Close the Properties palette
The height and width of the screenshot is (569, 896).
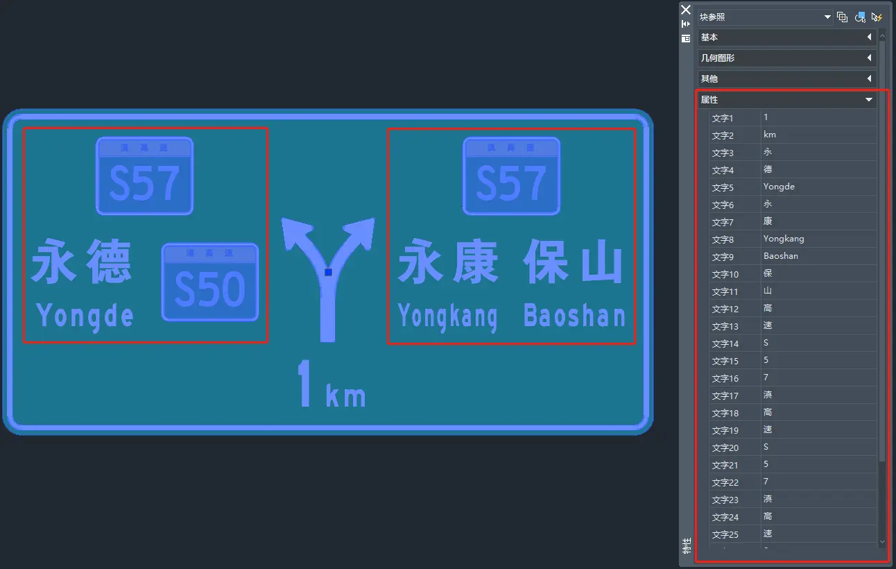click(686, 10)
